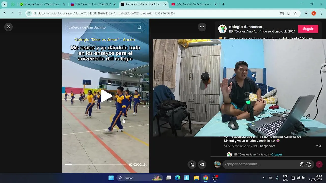326x183 pixels.
Task: Open the system volume tray icon
Action: [x=298, y=178]
